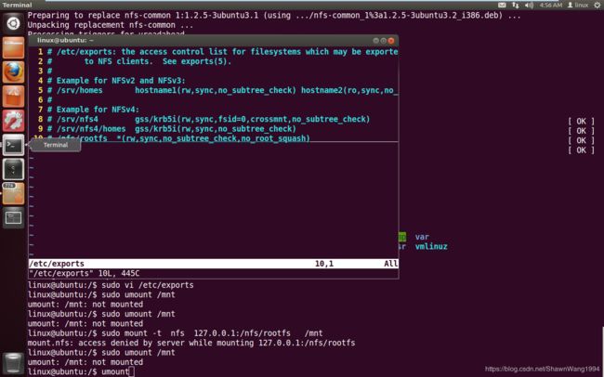The height and width of the screenshot is (377, 604).
Task: Click line 5 "/srv/homes hostname1(rw,sync,..."
Action: [222, 90]
